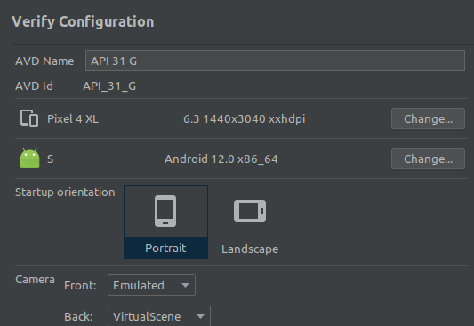Click the landscape phone icon
The height and width of the screenshot is (326, 474).
pyautogui.click(x=250, y=211)
